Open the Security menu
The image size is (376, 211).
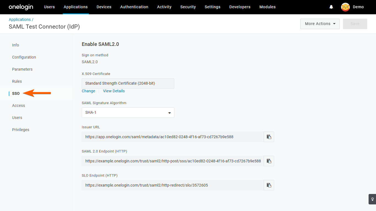[x=188, y=7]
